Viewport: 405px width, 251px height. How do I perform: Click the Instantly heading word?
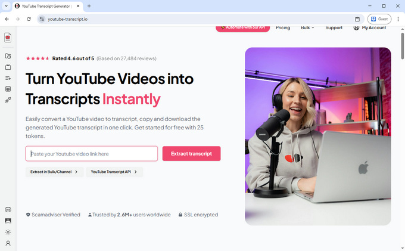132,99
